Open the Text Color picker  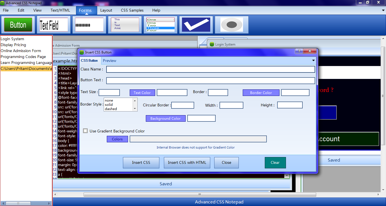click(x=142, y=93)
